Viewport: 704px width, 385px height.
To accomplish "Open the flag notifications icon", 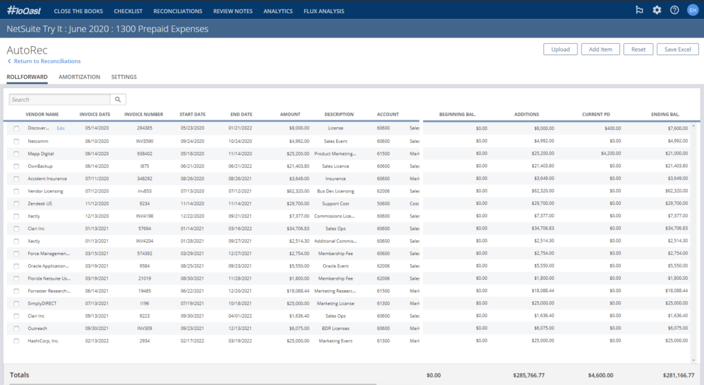I will click(639, 10).
